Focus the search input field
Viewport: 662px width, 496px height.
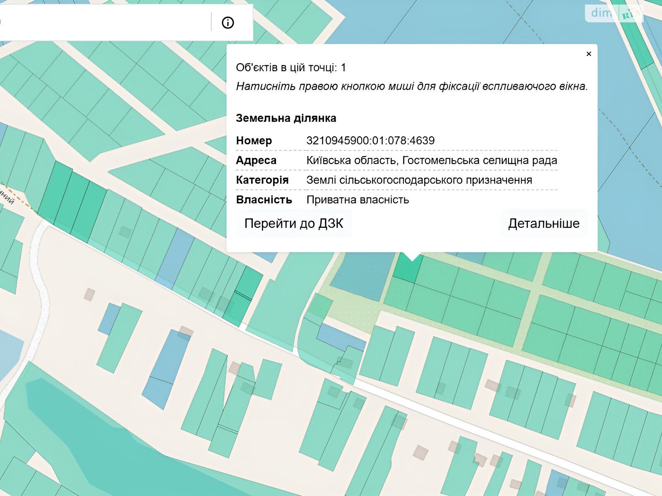point(103,22)
